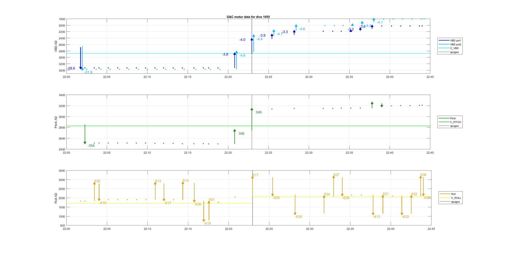Click the Roll AD y-axis label
Viewport: 511px width, 253px height.
56,198
